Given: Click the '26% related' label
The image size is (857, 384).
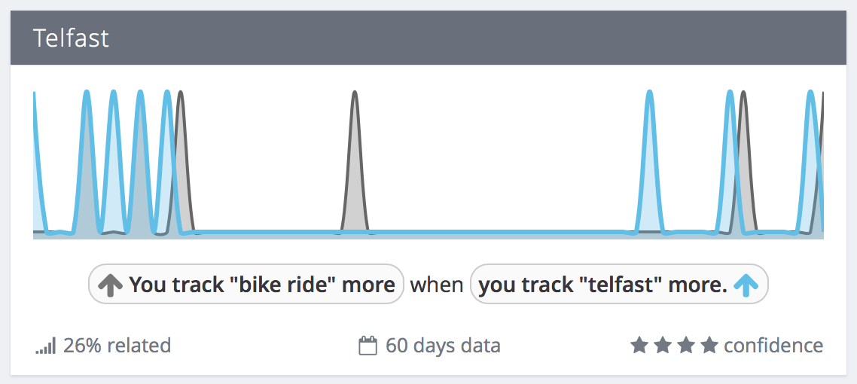Looking at the screenshot, I should pyautogui.click(x=117, y=346).
